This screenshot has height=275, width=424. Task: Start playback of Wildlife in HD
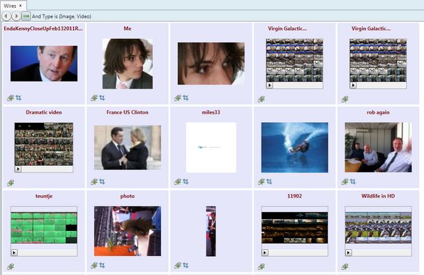(x=348, y=253)
